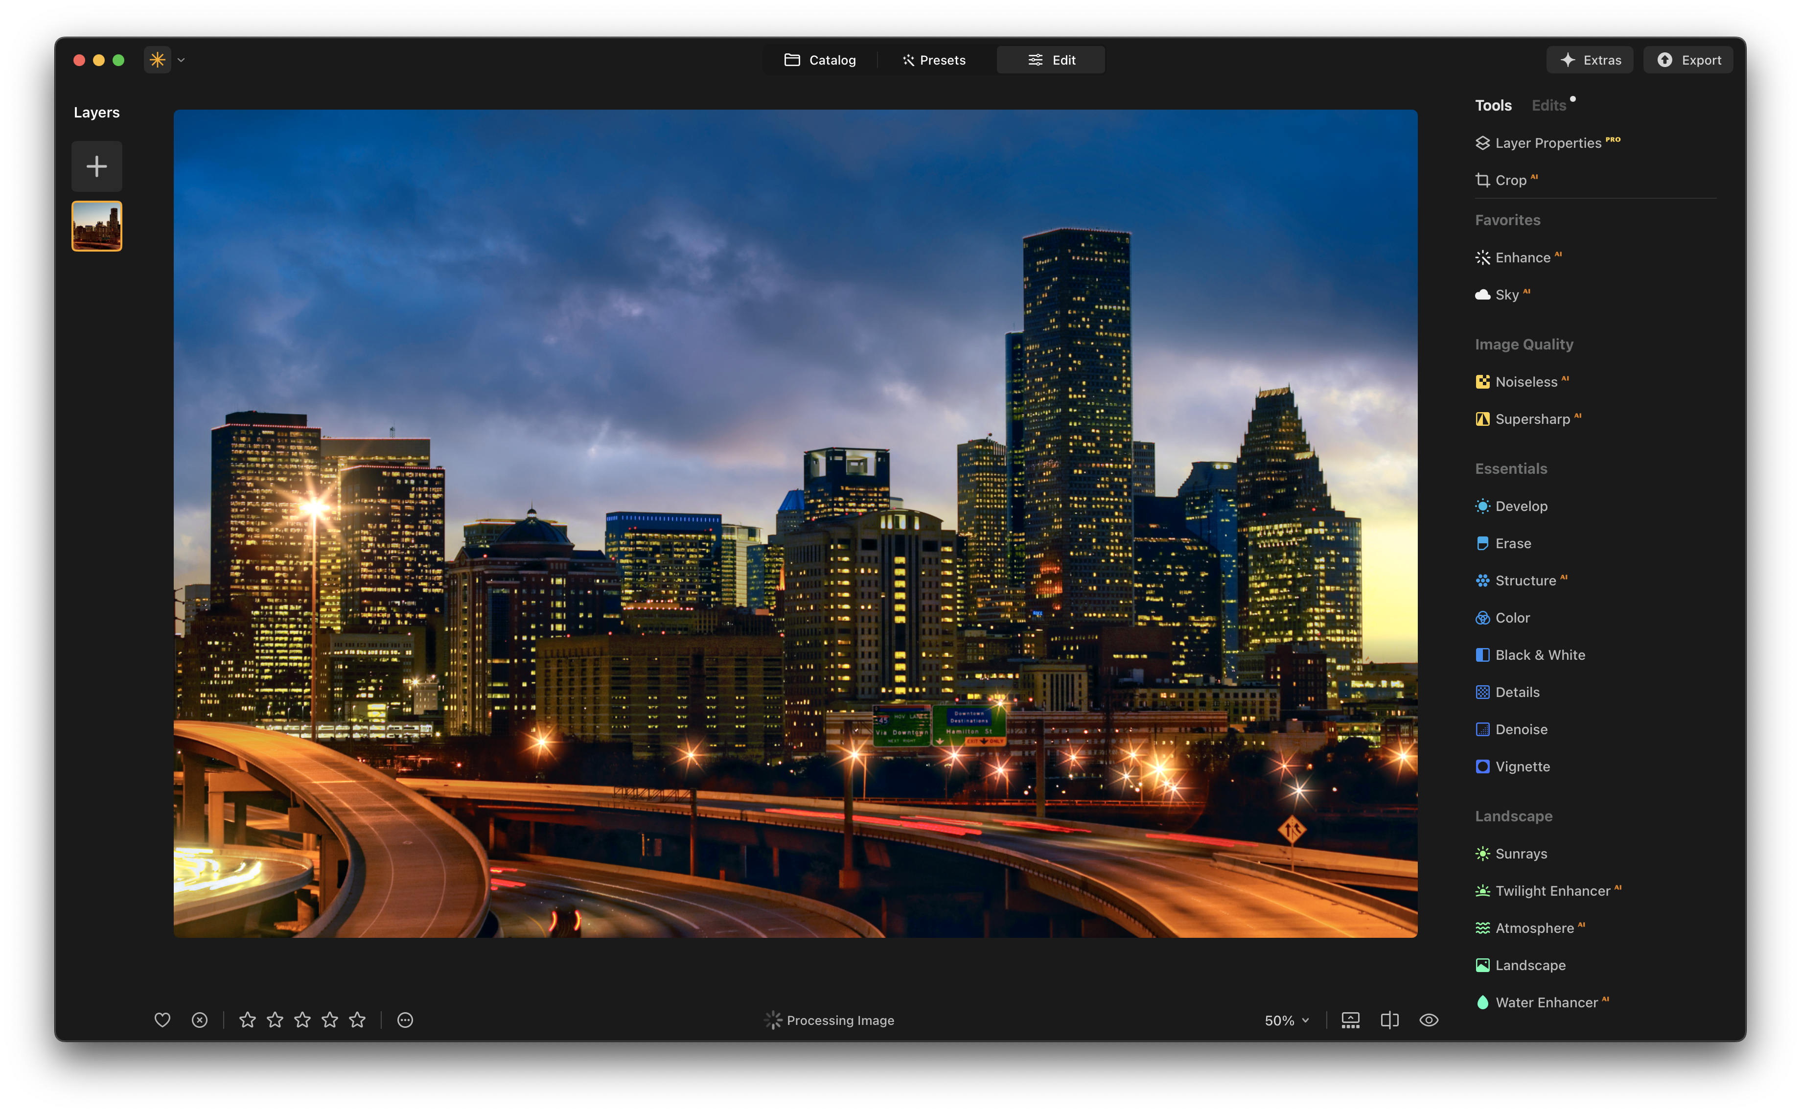The width and height of the screenshot is (1801, 1114).
Task: Expand the Luminar logo menu chevron
Action: tap(181, 60)
